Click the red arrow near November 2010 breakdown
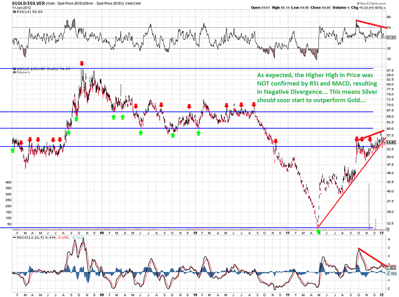Viewport: 399px width, 297px height. [x=276, y=142]
